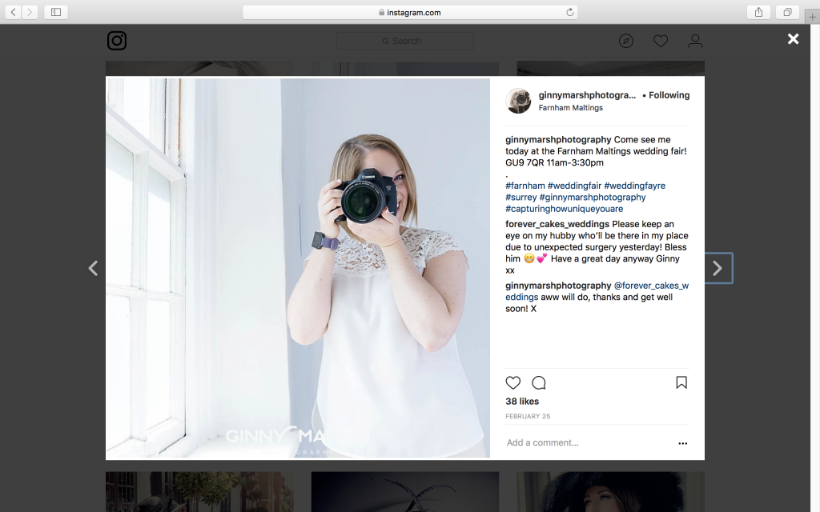
Task: Reload the page in Safari
Action: tap(569, 12)
